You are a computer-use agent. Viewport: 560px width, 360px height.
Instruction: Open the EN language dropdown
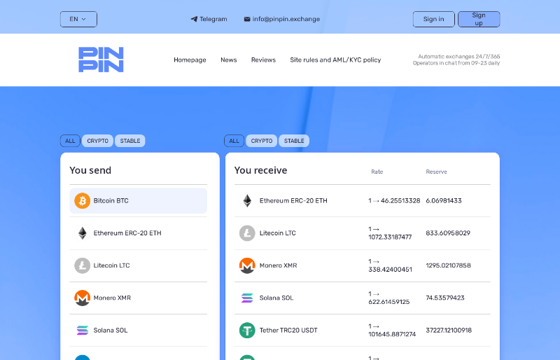tap(78, 19)
